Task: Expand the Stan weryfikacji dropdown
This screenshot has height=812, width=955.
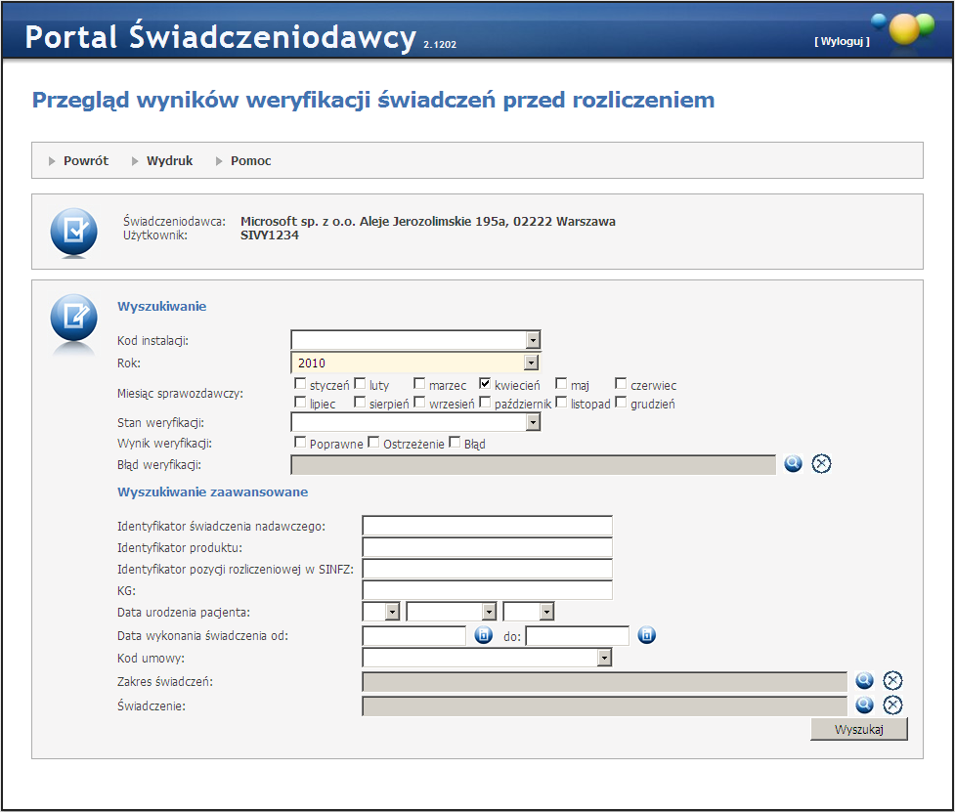Action: [x=533, y=422]
